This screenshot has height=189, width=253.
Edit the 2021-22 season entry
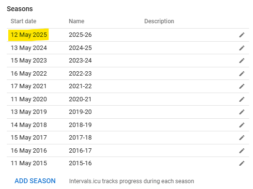click(x=242, y=86)
